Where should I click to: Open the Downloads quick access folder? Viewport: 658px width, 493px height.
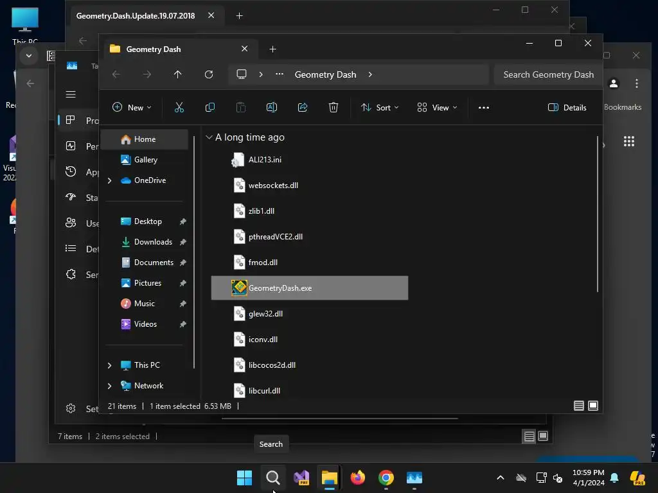(145, 242)
